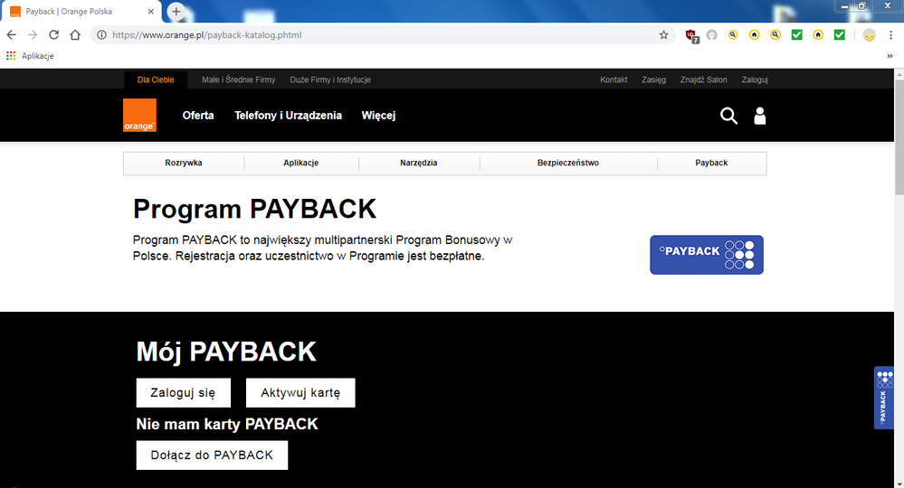
Task: Open the Aplikacje apps shortcut
Action: tap(30, 56)
